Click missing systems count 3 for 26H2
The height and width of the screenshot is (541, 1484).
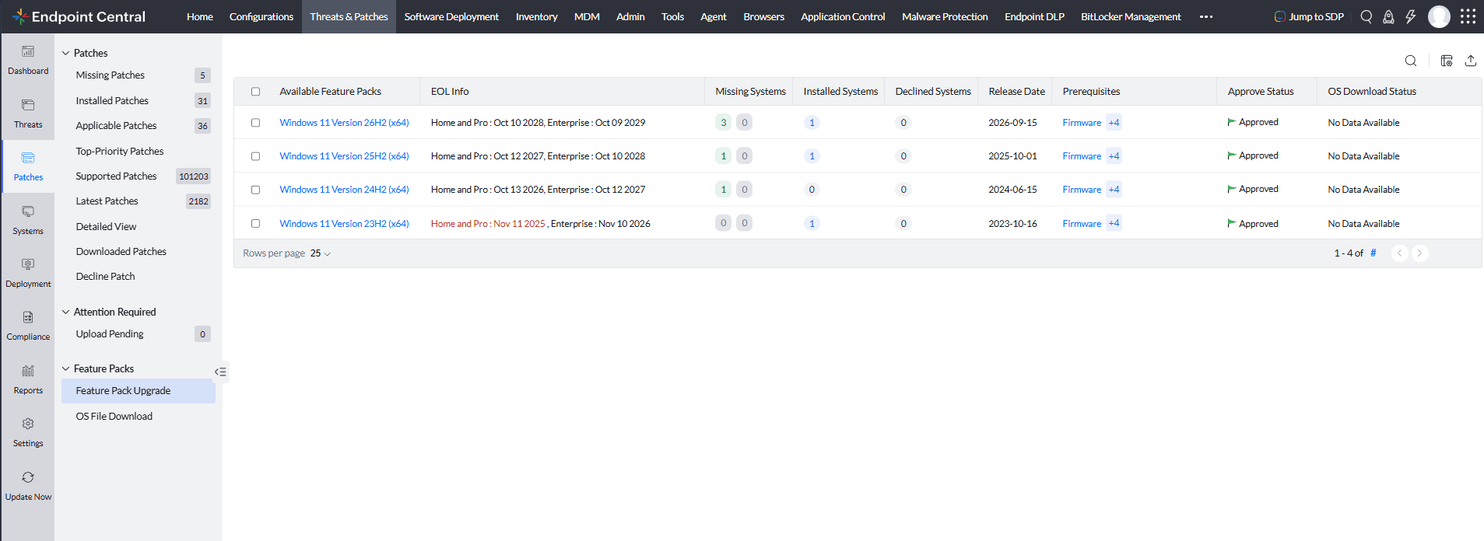[x=723, y=123]
